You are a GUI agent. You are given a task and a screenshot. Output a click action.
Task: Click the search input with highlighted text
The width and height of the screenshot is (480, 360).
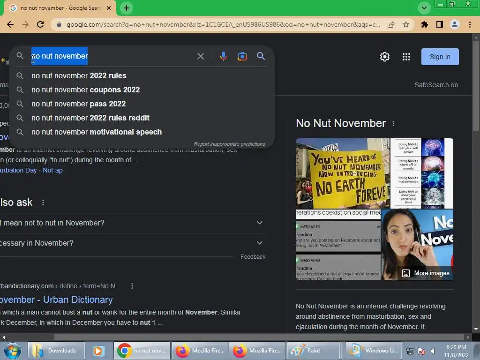pyautogui.click(x=112, y=56)
